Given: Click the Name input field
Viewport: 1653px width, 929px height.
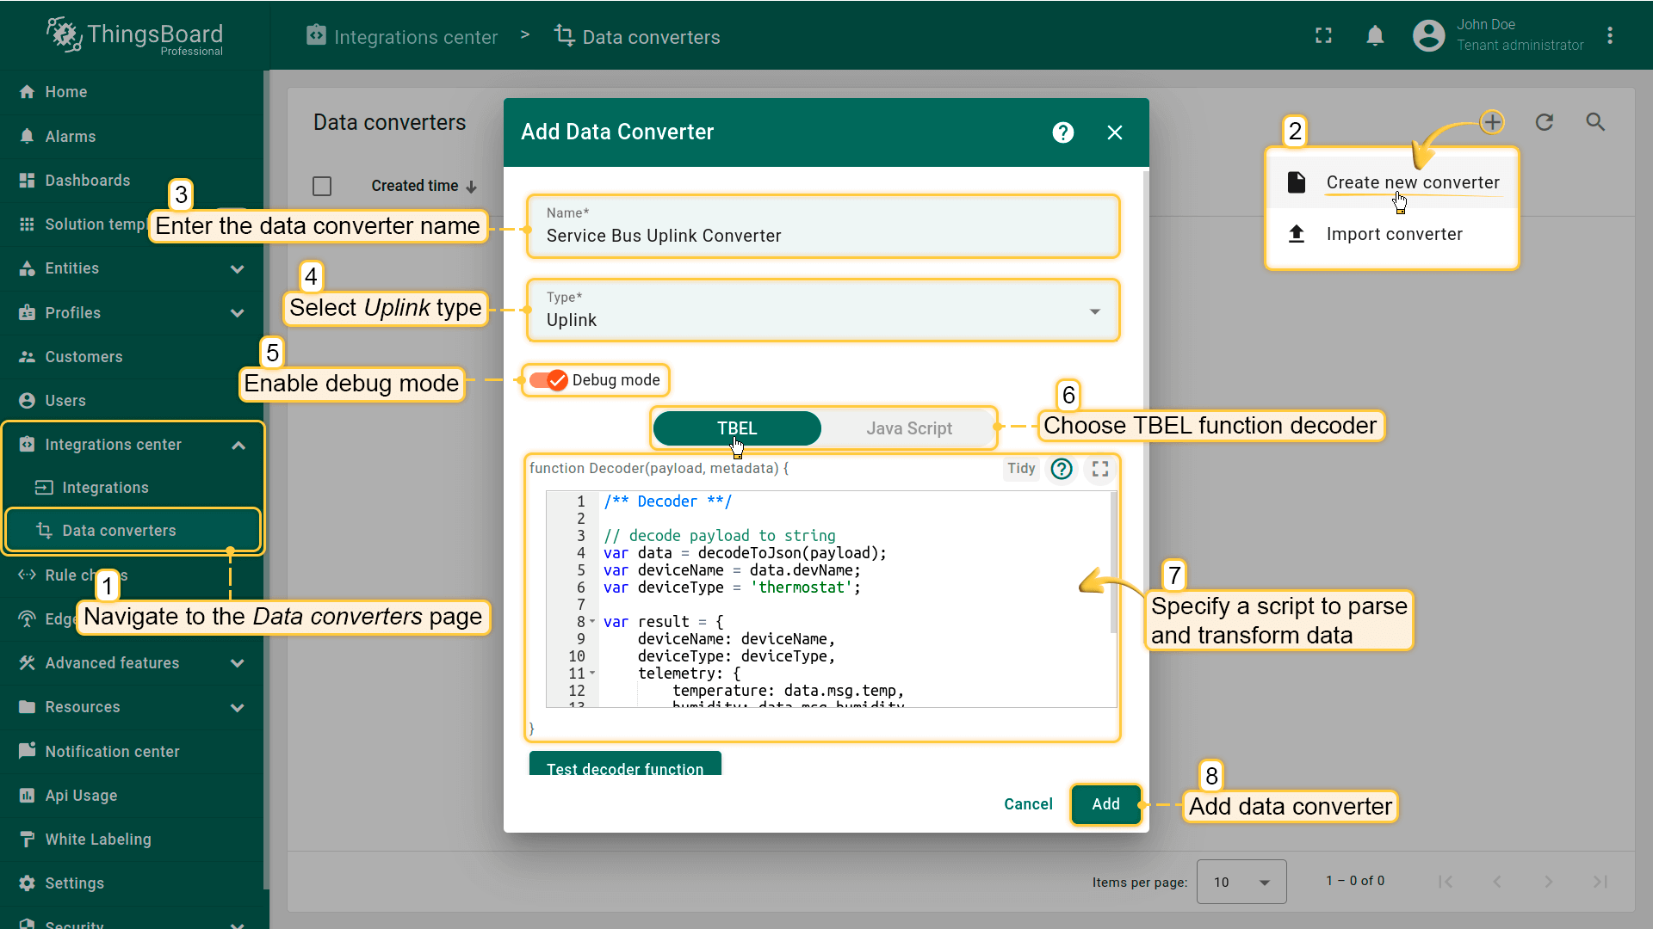Looking at the screenshot, I should coord(822,236).
